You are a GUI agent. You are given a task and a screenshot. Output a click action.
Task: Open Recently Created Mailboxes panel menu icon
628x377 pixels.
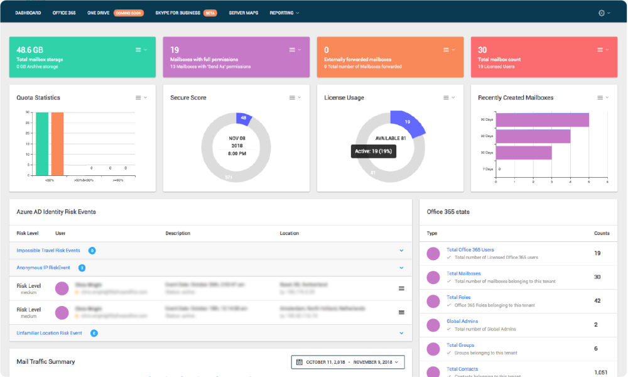(x=600, y=97)
